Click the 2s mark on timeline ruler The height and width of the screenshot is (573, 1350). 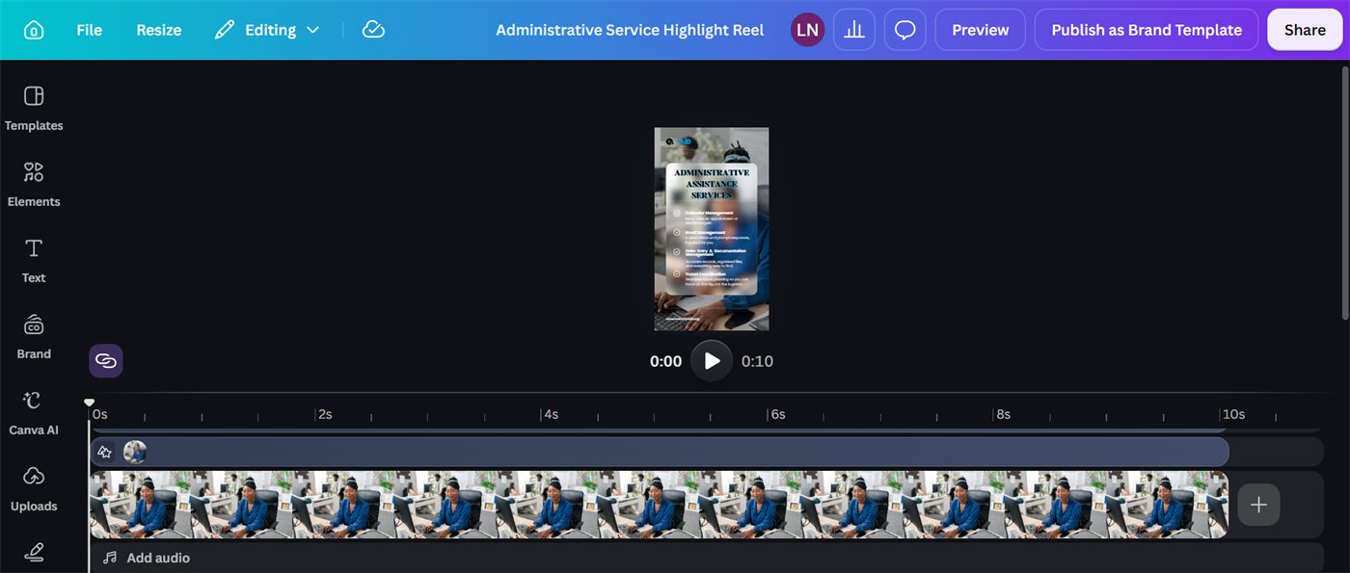click(x=325, y=414)
